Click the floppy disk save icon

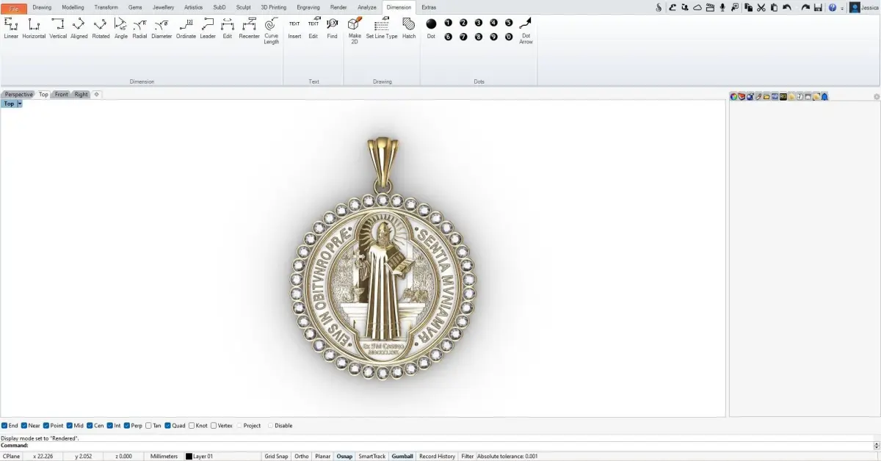click(x=818, y=7)
